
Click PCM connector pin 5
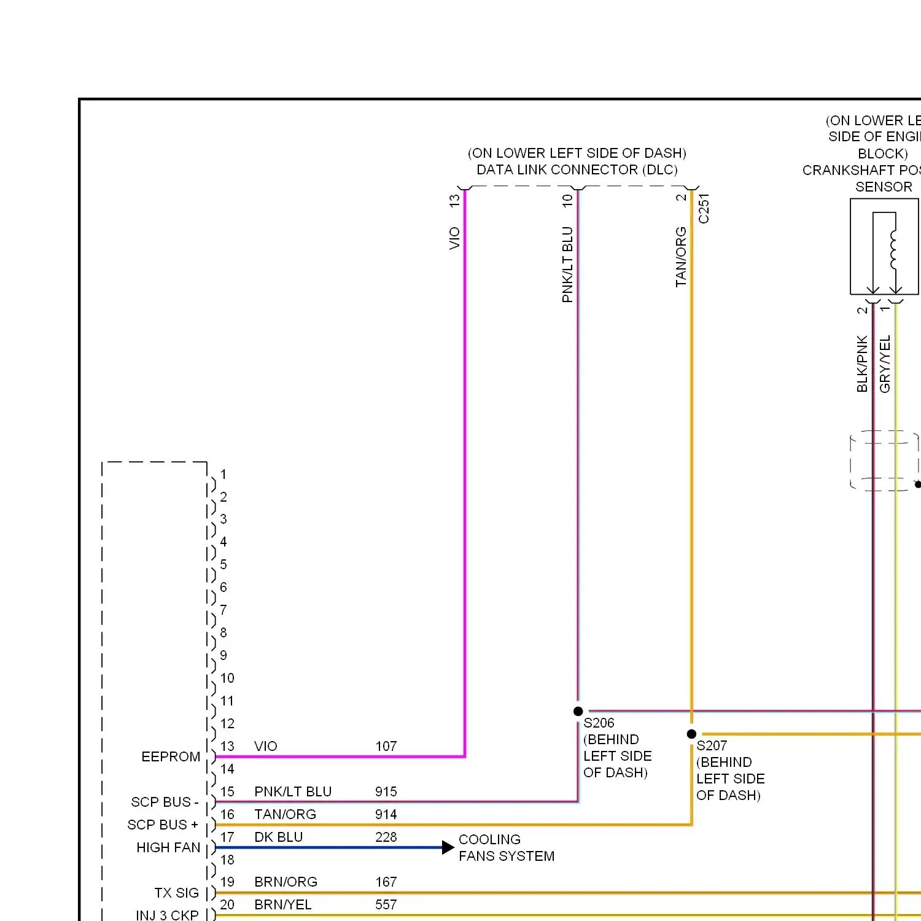(x=223, y=564)
